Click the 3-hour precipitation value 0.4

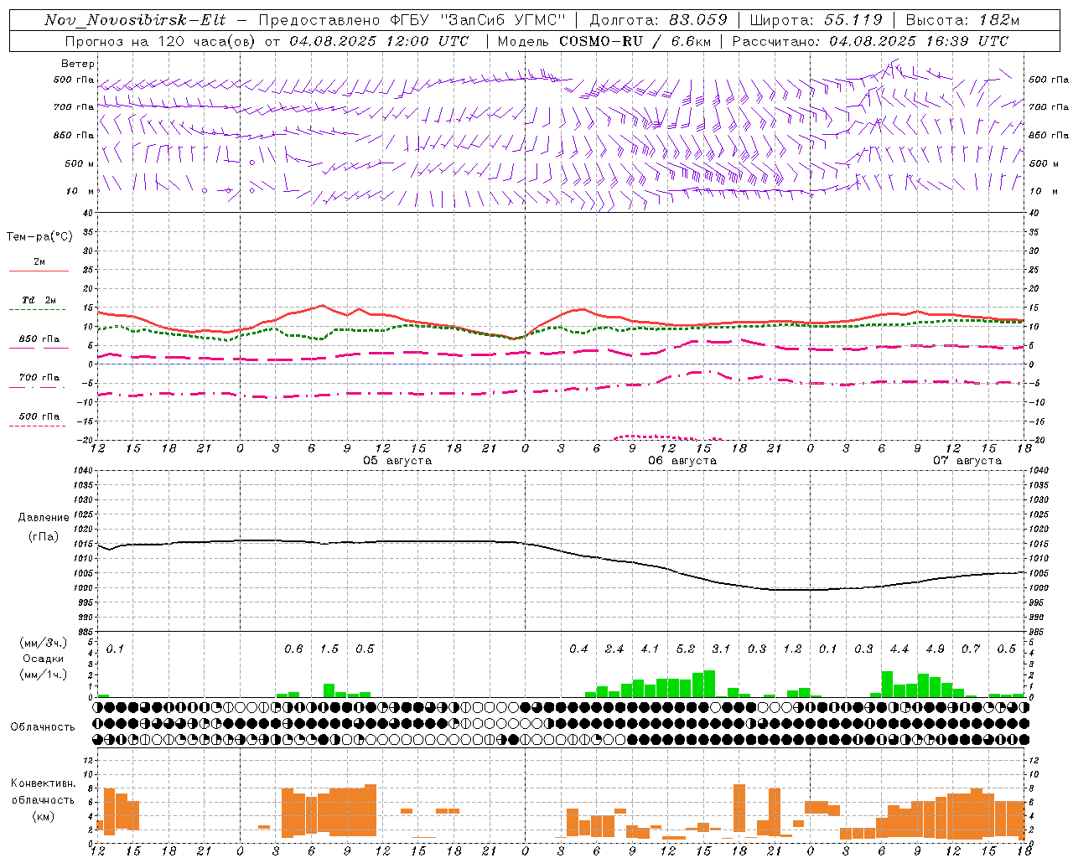[x=578, y=649]
